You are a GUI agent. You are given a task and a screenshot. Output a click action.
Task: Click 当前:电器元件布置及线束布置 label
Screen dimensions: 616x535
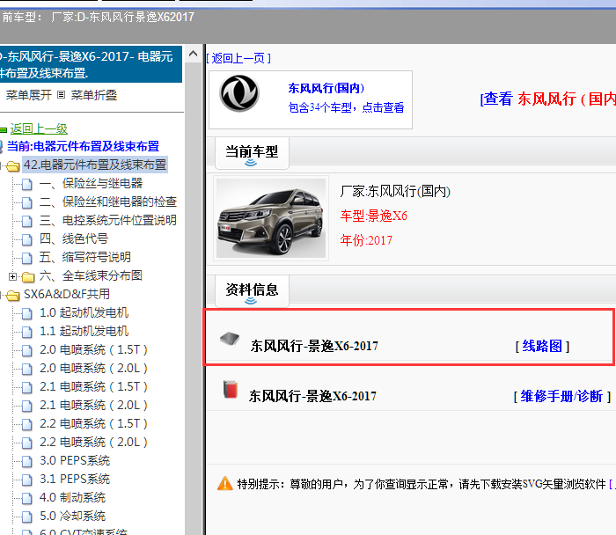[x=83, y=147]
